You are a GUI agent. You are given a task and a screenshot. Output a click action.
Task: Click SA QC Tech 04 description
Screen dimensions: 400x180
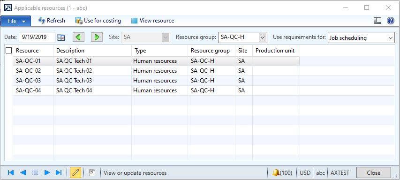pos(92,90)
